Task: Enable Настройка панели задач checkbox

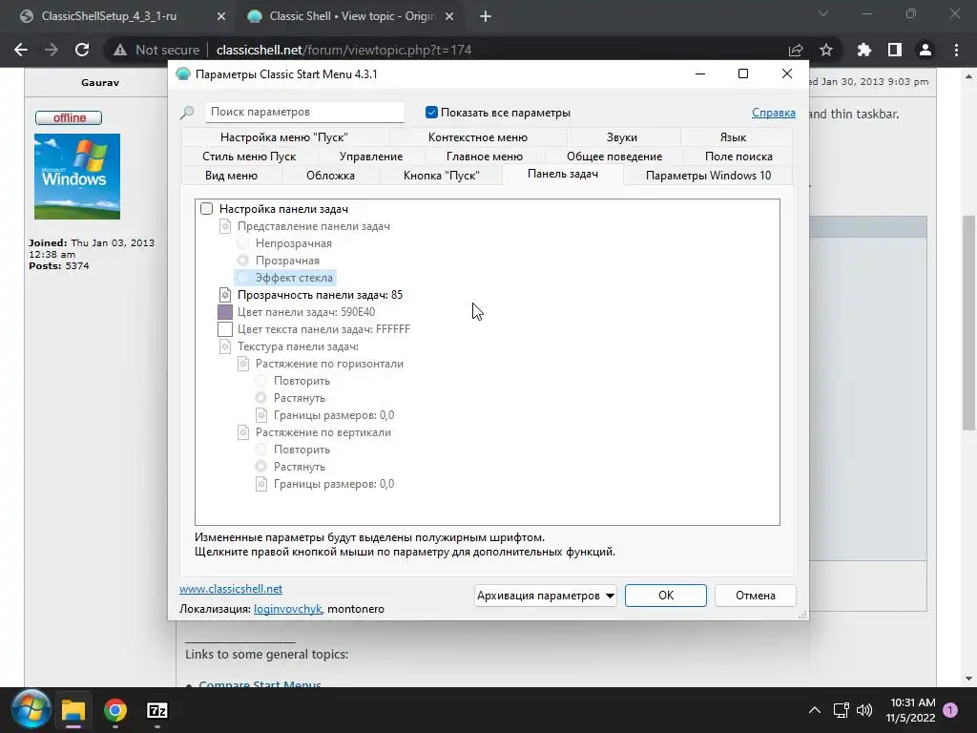Action: point(206,209)
